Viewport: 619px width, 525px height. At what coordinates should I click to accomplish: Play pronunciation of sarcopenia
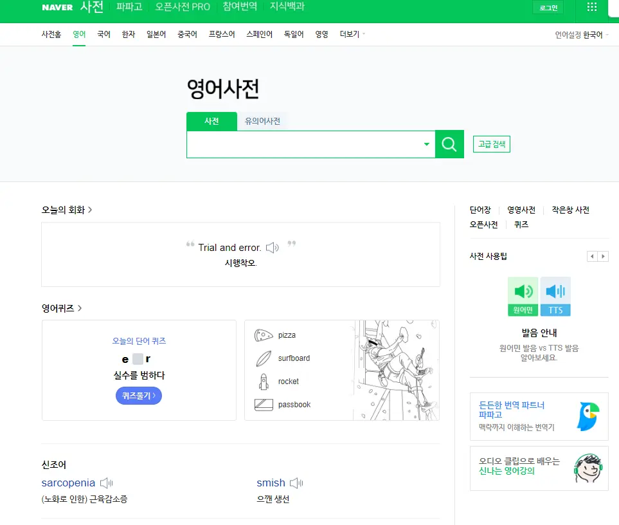(x=106, y=483)
